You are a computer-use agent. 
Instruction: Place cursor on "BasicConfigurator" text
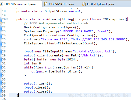pyautogui.click(x=40, y=27)
